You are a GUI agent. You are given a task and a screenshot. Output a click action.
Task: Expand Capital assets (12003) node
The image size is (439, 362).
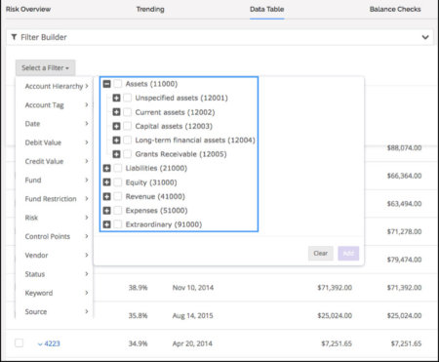116,126
